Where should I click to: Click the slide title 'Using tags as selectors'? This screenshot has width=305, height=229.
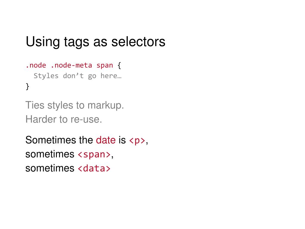coord(95,42)
